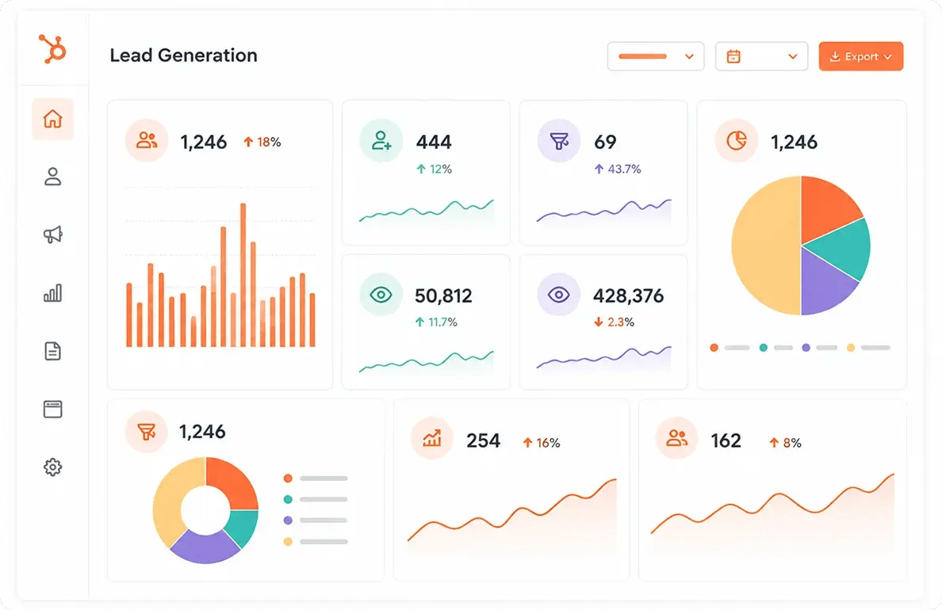942x610 pixels.
Task: Open the Home sidebar icon
Action: 53,119
